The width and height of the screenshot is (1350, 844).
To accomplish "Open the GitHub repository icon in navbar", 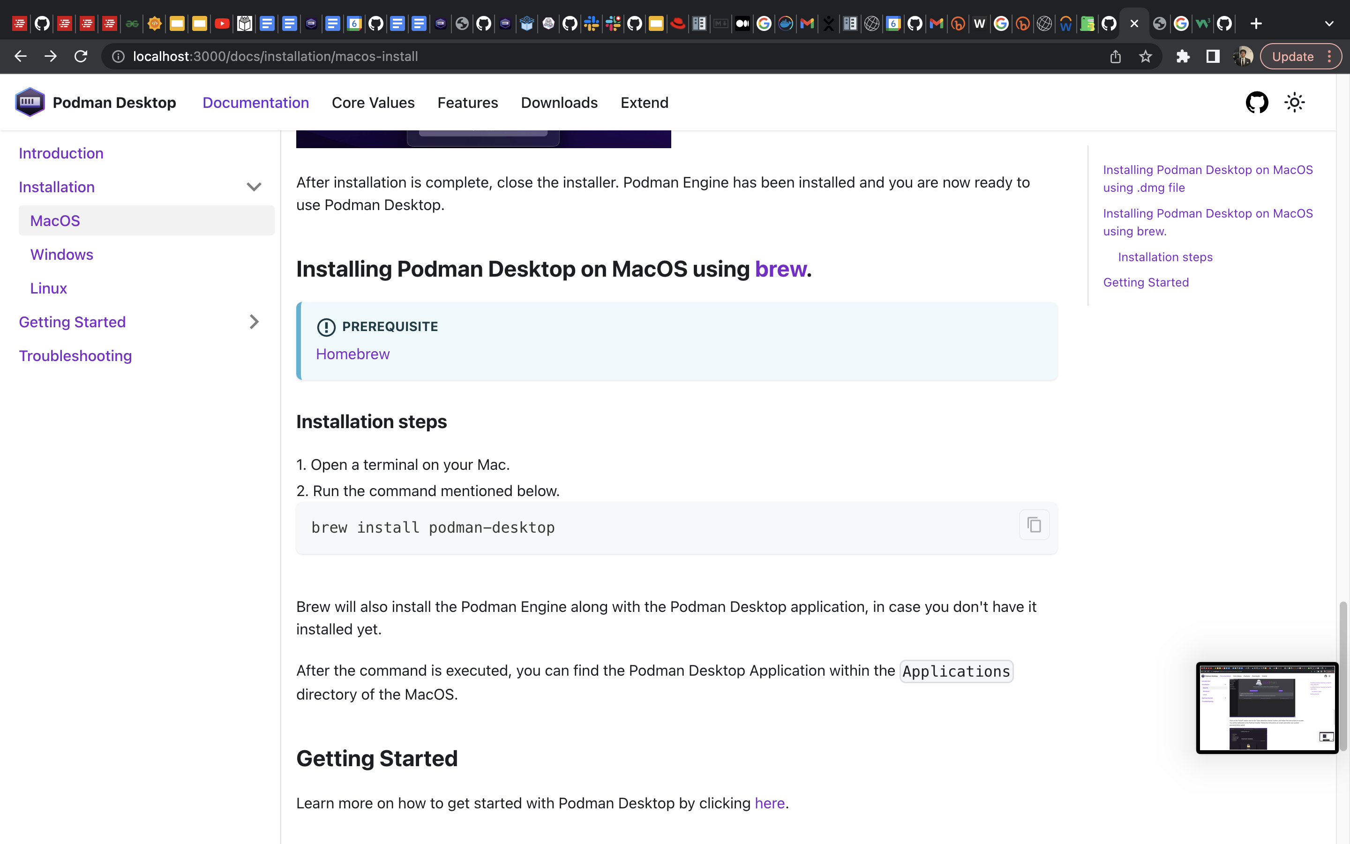I will point(1256,103).
